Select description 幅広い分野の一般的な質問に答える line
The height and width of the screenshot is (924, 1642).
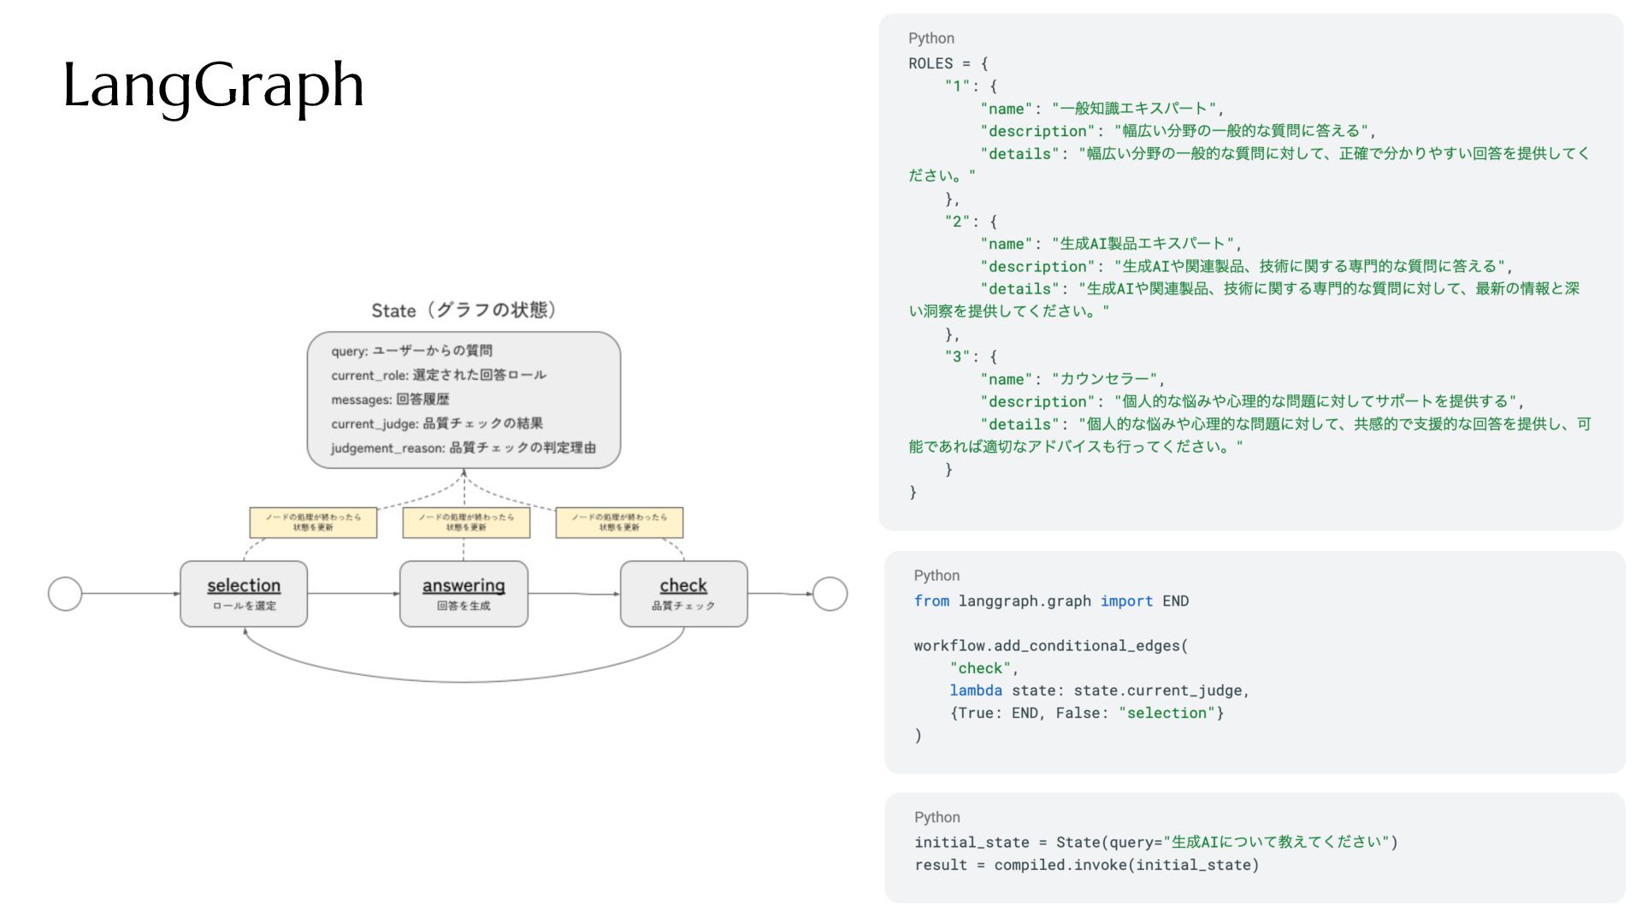point(1178,131)
